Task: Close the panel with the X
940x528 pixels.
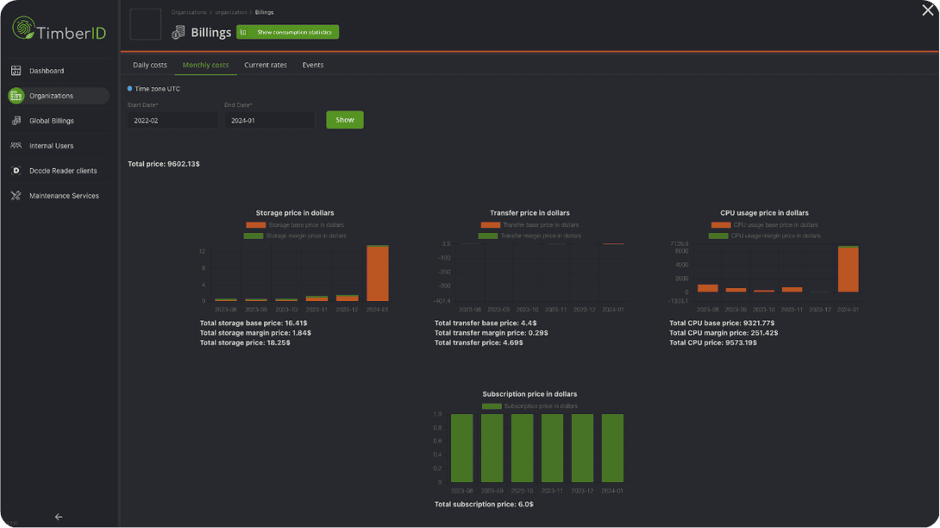Action: (x=927, y=10)
